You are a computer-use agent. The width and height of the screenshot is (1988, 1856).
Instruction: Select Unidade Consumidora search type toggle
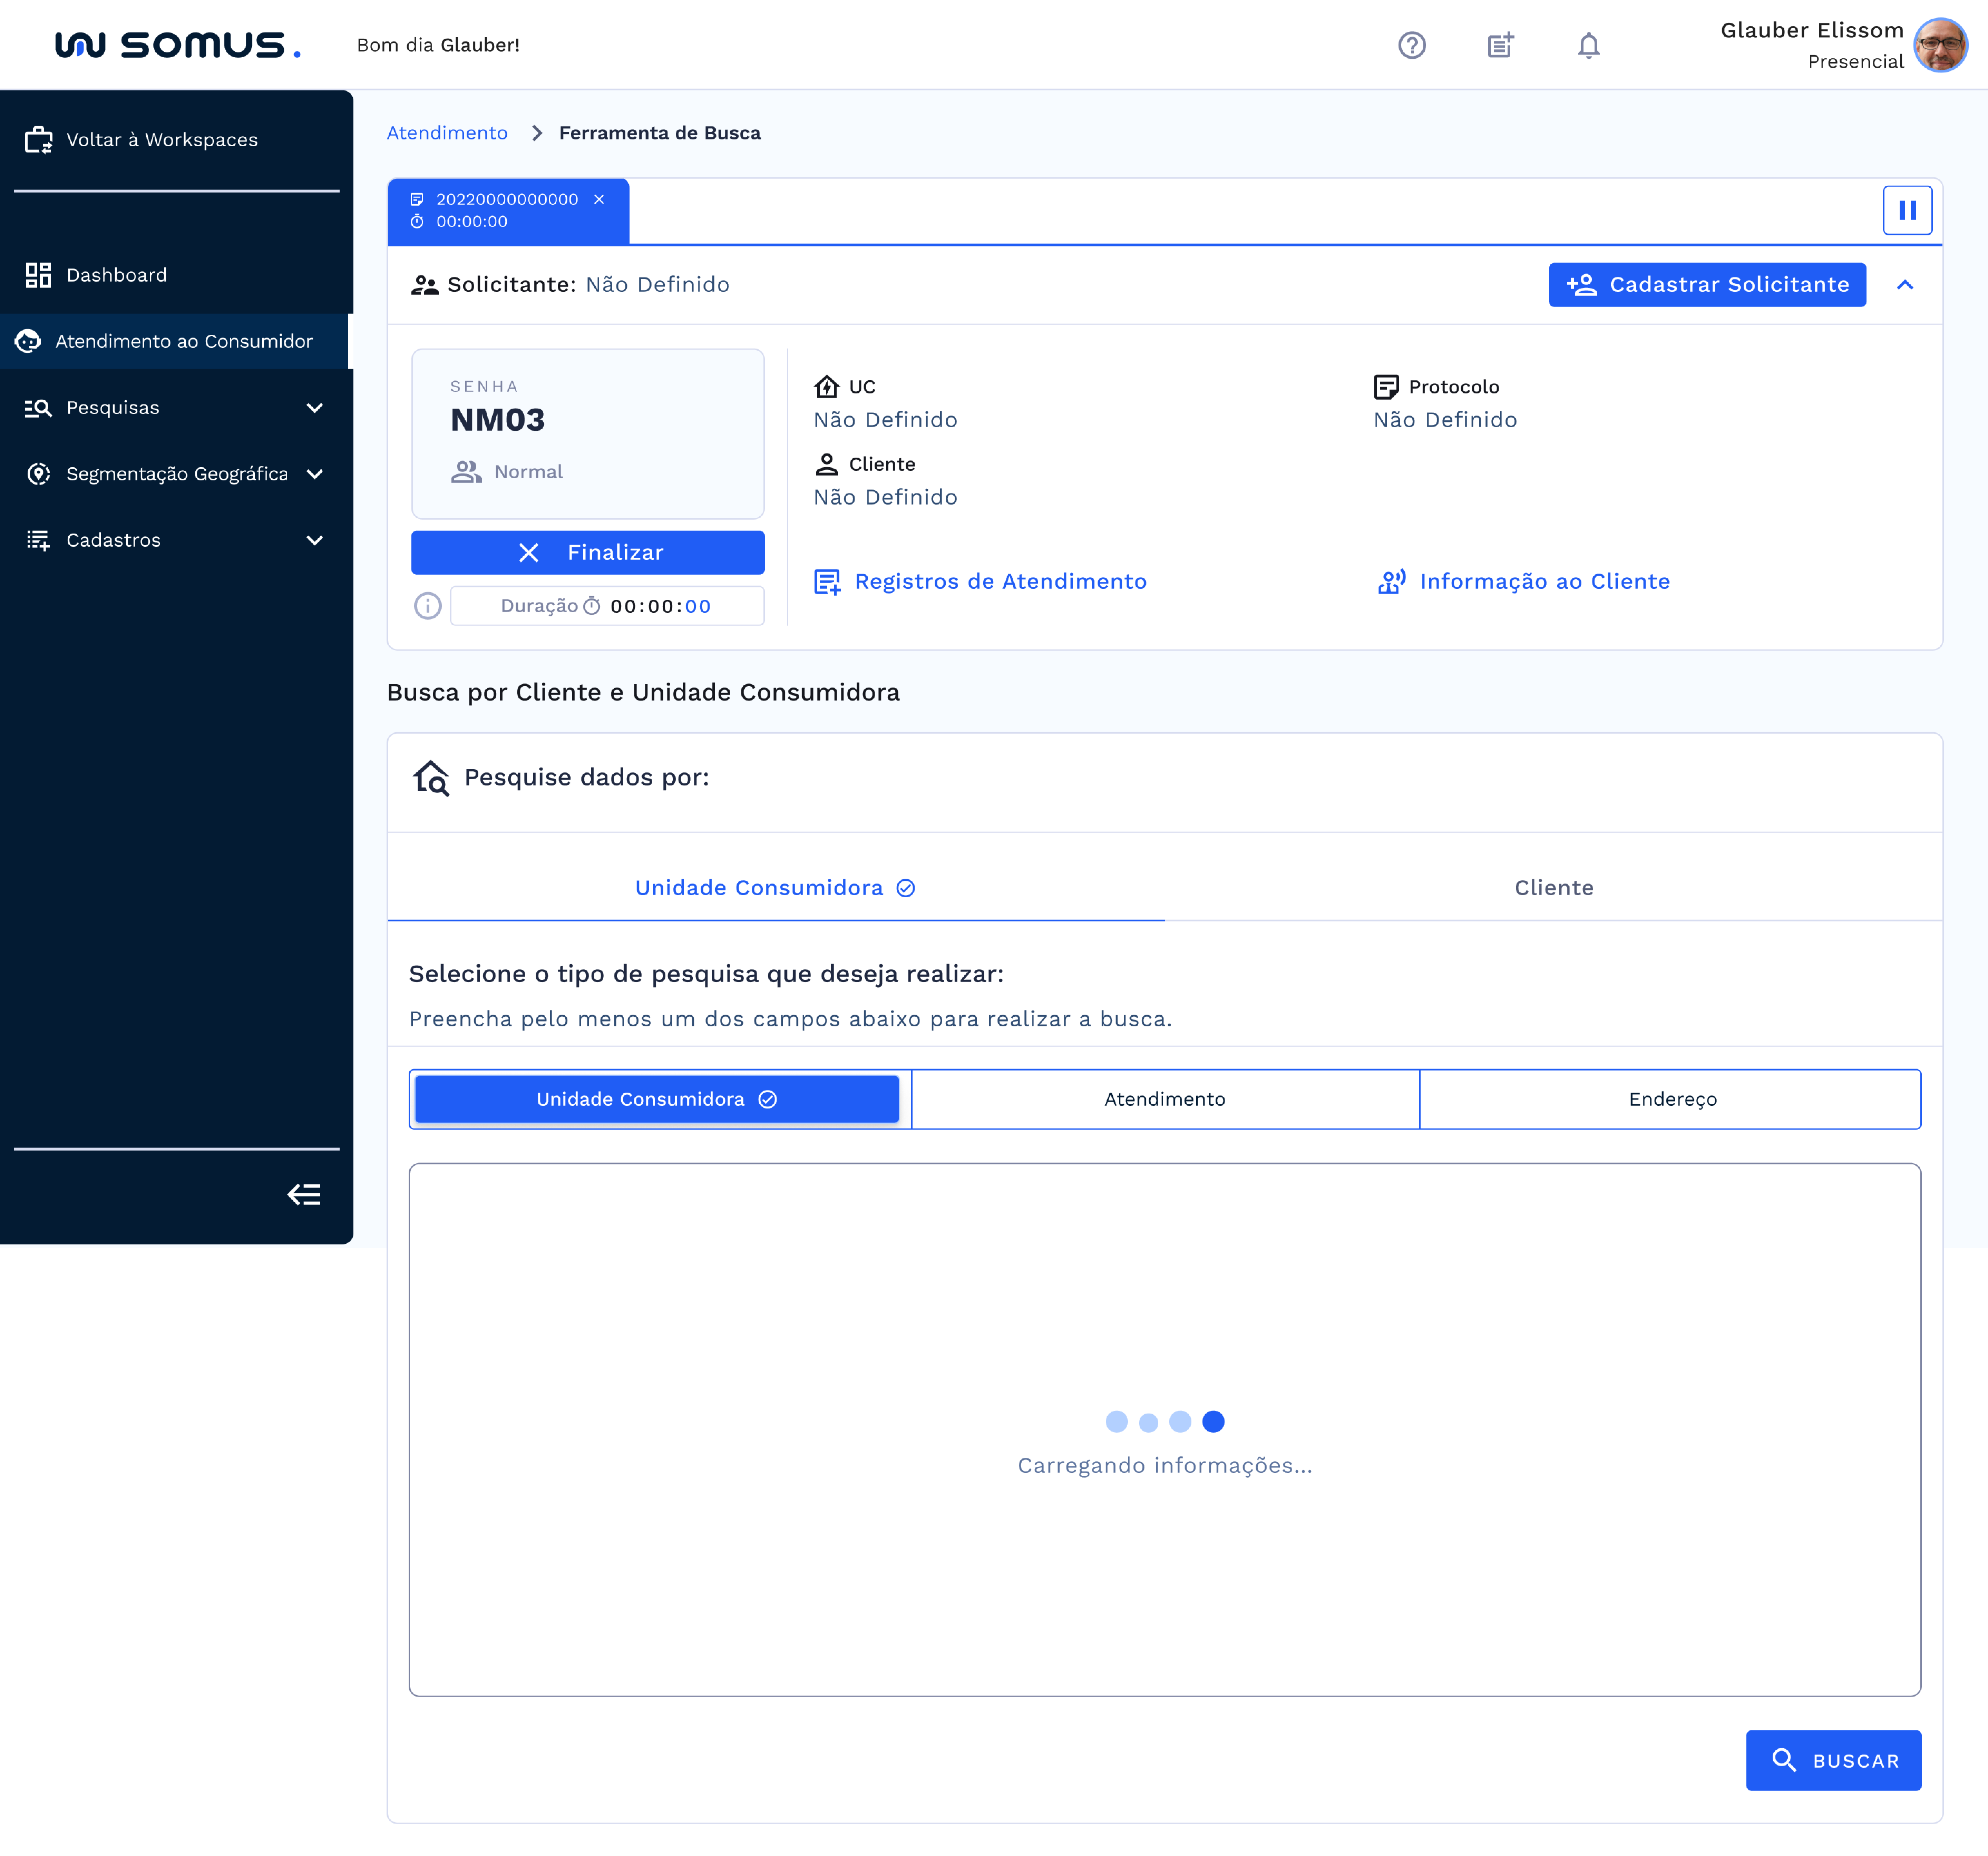coord(656,1099)
